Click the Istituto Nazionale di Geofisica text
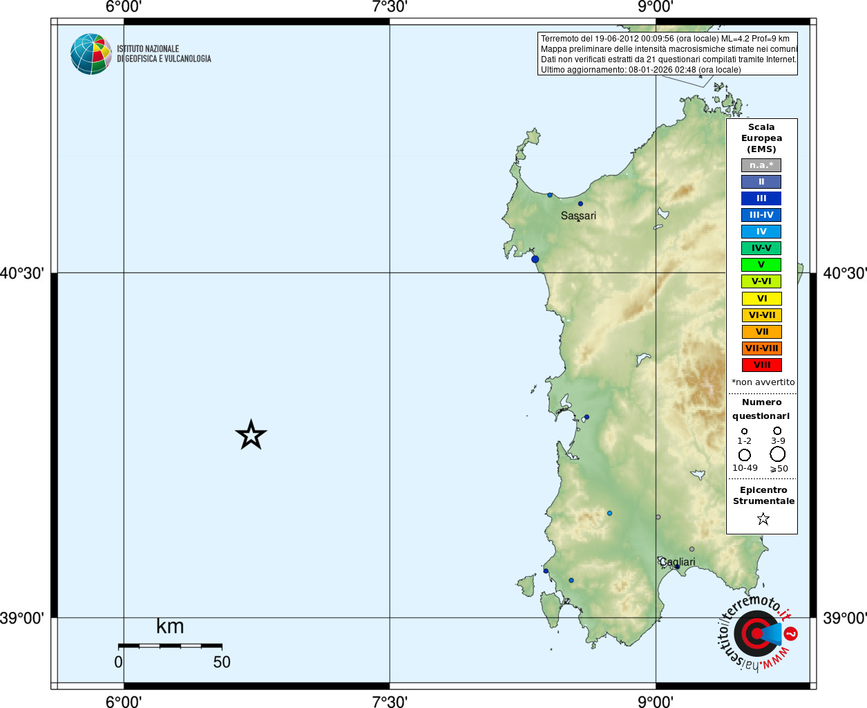This screenshot has width=867, height=708. pos(164,54)
